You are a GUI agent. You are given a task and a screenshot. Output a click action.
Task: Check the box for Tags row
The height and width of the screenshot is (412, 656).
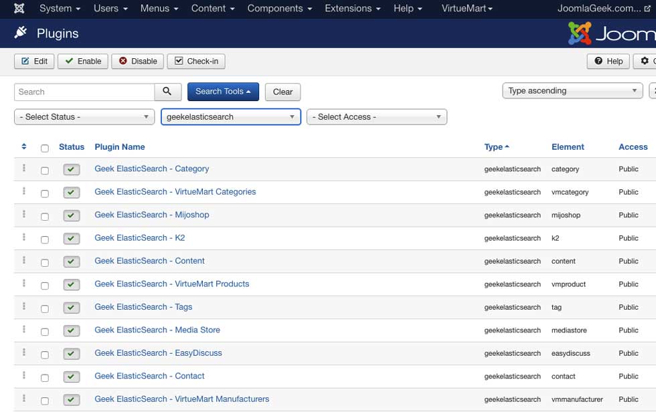coord(45,309)
